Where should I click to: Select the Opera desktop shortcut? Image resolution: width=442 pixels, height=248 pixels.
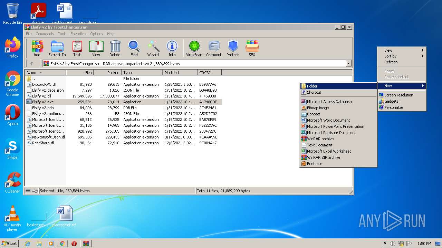click(12, 115)
